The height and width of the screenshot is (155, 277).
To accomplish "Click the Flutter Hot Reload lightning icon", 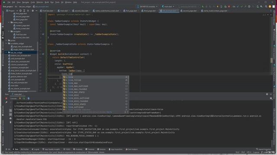I will 217,6.
